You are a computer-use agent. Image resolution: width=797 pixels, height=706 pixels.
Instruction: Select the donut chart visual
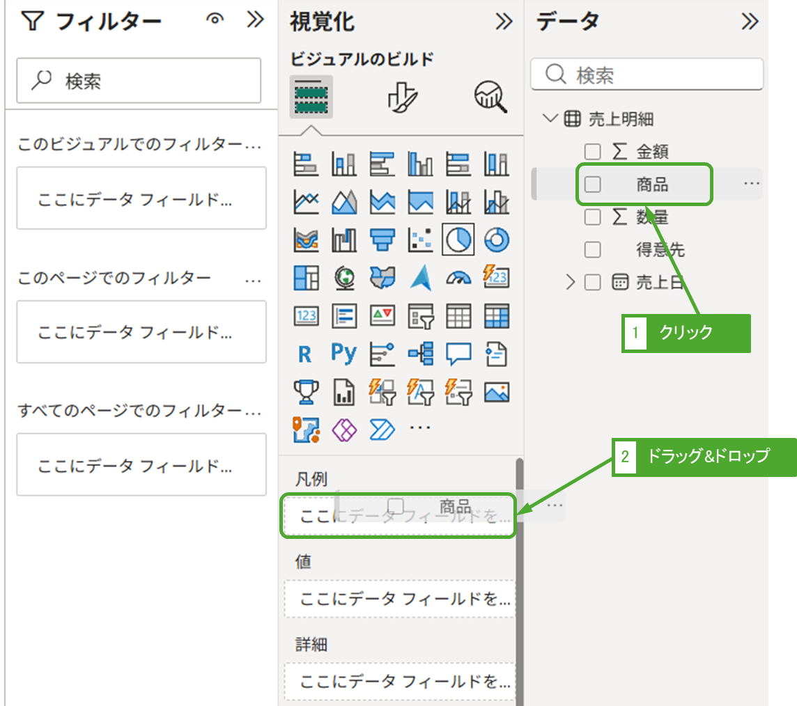coord(496,240)
